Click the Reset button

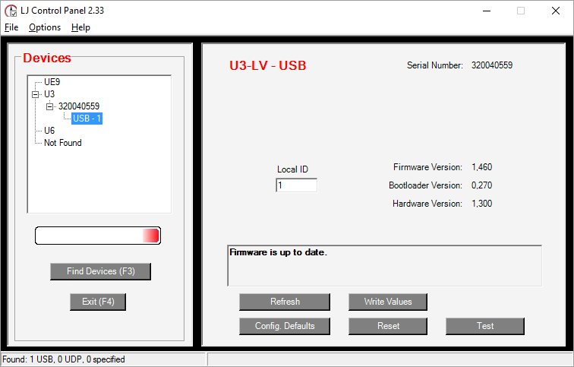click(388, 326)
